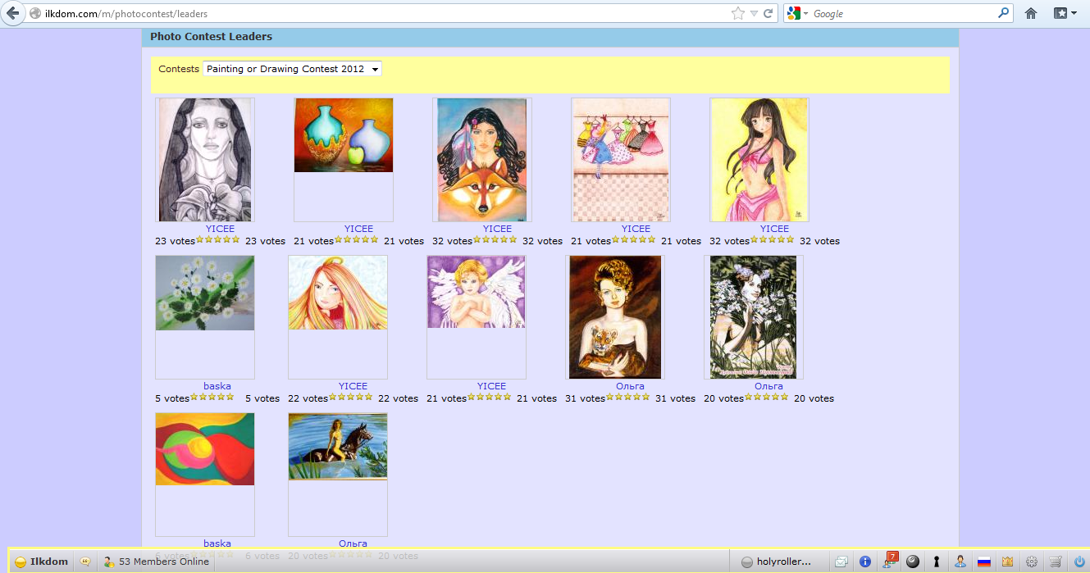This screenshot has height=573, width=1090.
Task: Open the mail envelopes icon
Action: tap(841, 562)
